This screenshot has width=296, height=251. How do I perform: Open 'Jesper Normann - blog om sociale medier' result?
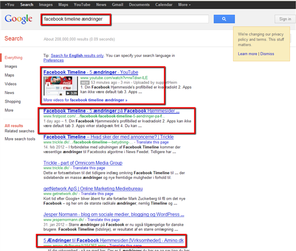tap(114, 214)
